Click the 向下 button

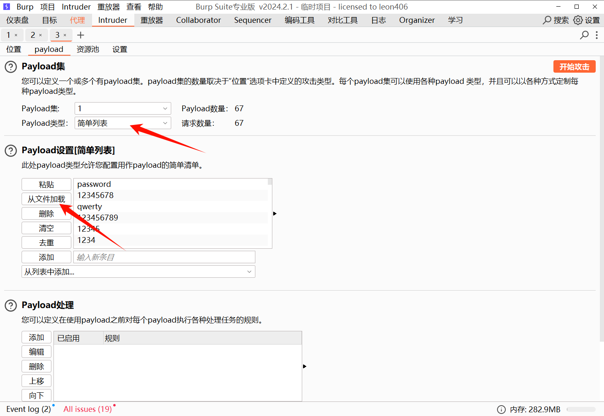click(36, 395)
